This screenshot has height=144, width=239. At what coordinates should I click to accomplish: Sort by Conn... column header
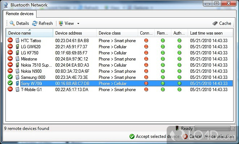click(146, 33)
